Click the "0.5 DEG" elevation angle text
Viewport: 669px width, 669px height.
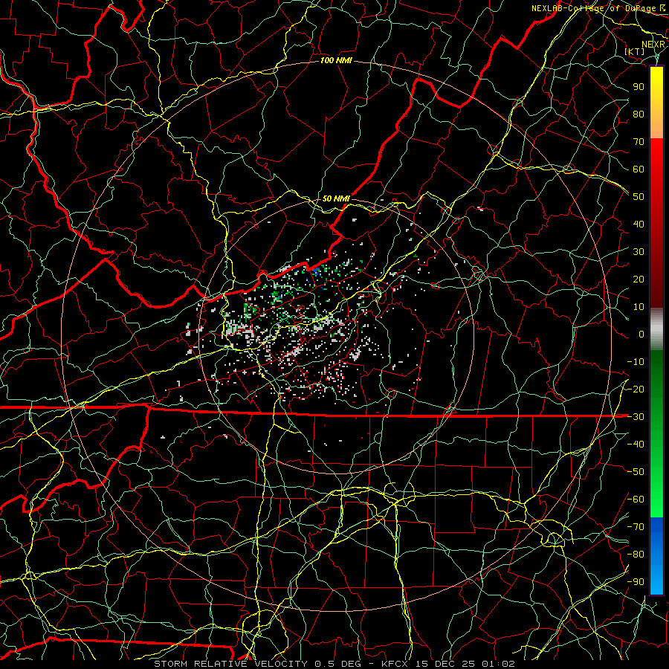pos(338,664)
